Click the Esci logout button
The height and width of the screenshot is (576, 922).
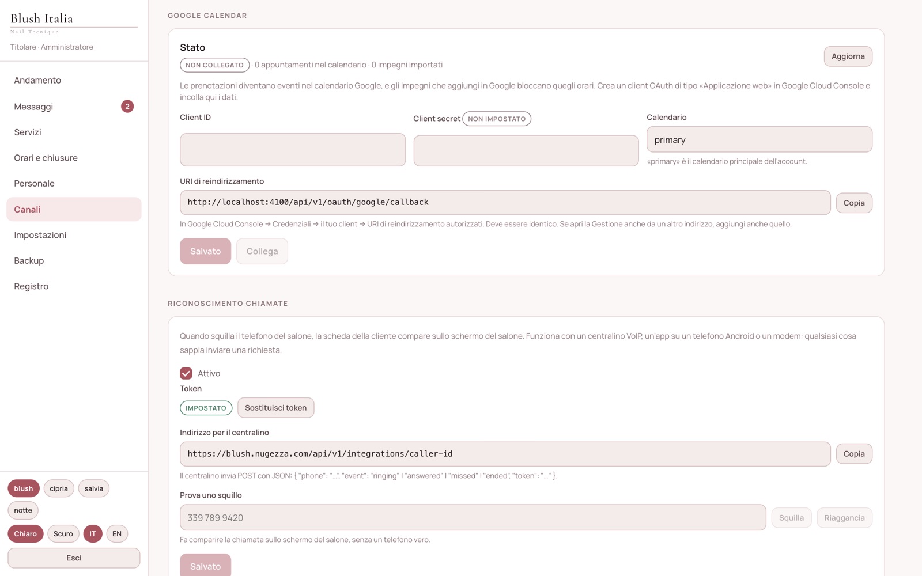[74, 558]
